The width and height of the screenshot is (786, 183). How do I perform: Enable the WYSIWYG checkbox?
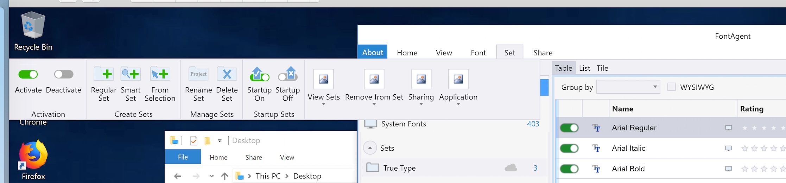pos(671,87)
